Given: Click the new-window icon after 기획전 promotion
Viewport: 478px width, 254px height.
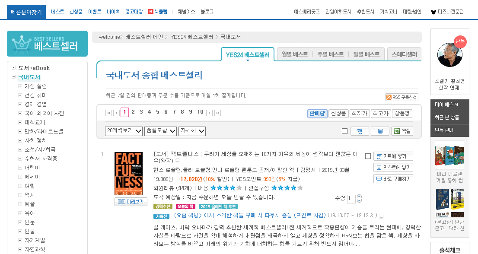Looking at the screenshot, I should point(381,216).
